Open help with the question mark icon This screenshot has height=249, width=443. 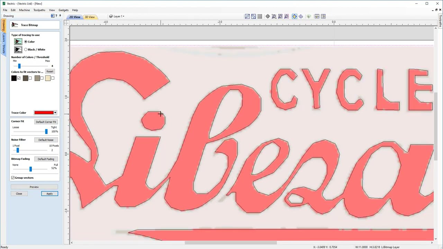[x=56, y=16]
